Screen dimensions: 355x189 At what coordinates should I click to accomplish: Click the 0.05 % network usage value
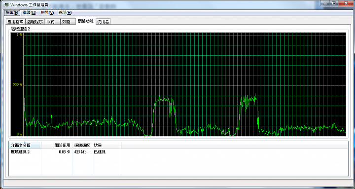(65, 152)
